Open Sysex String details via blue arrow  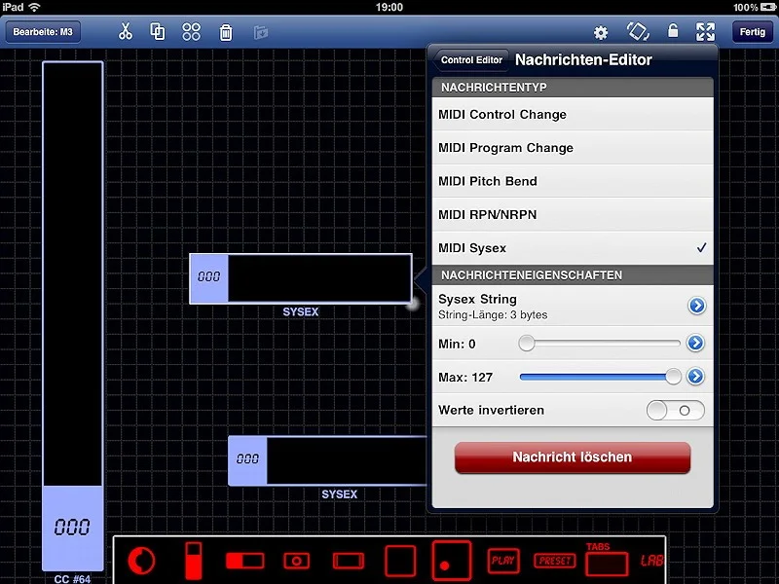697,306
